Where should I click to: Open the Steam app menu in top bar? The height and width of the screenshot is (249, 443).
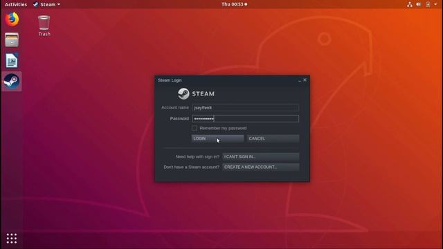(x=46, y=4)
